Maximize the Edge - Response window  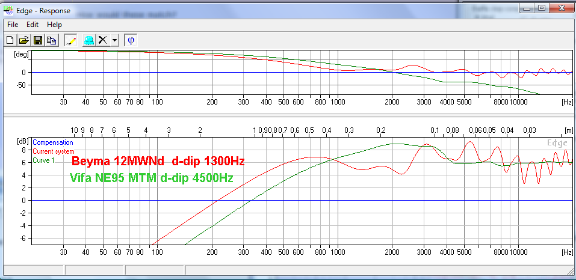coord(542,8)
